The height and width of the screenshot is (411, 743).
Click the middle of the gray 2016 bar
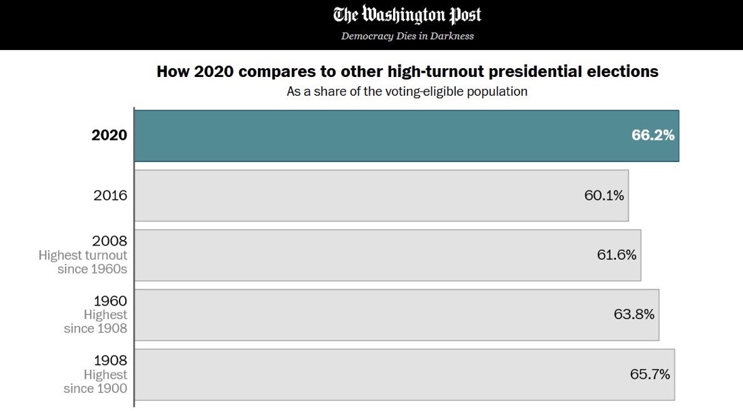(x=382, y=195)
